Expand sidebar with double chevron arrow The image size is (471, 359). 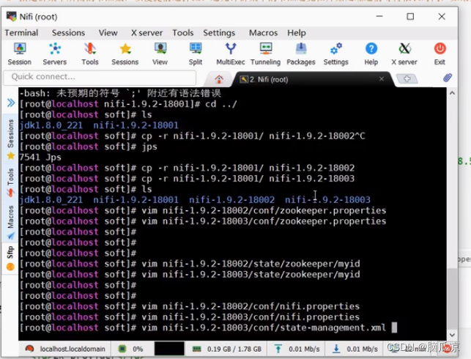coord(11,103)
